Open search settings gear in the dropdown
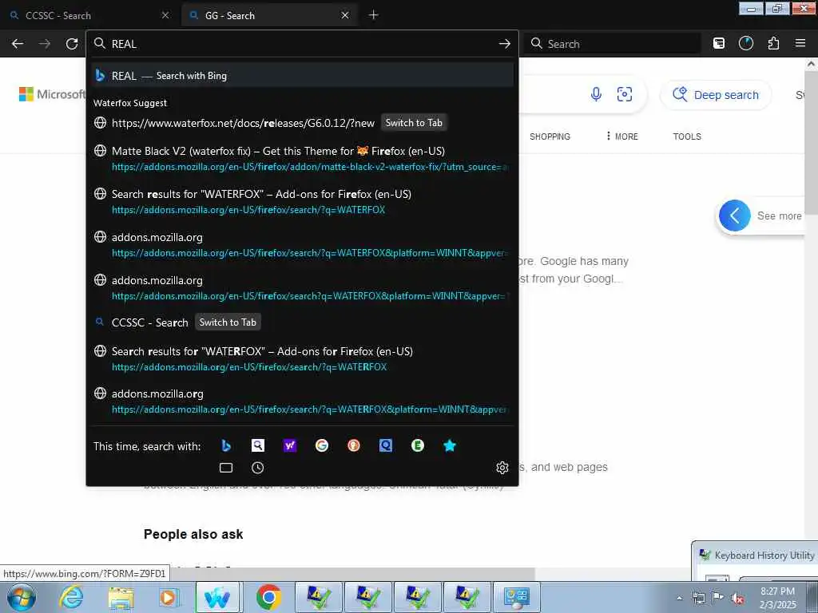Viewport: 818px width, 613px height. [502, 468]
